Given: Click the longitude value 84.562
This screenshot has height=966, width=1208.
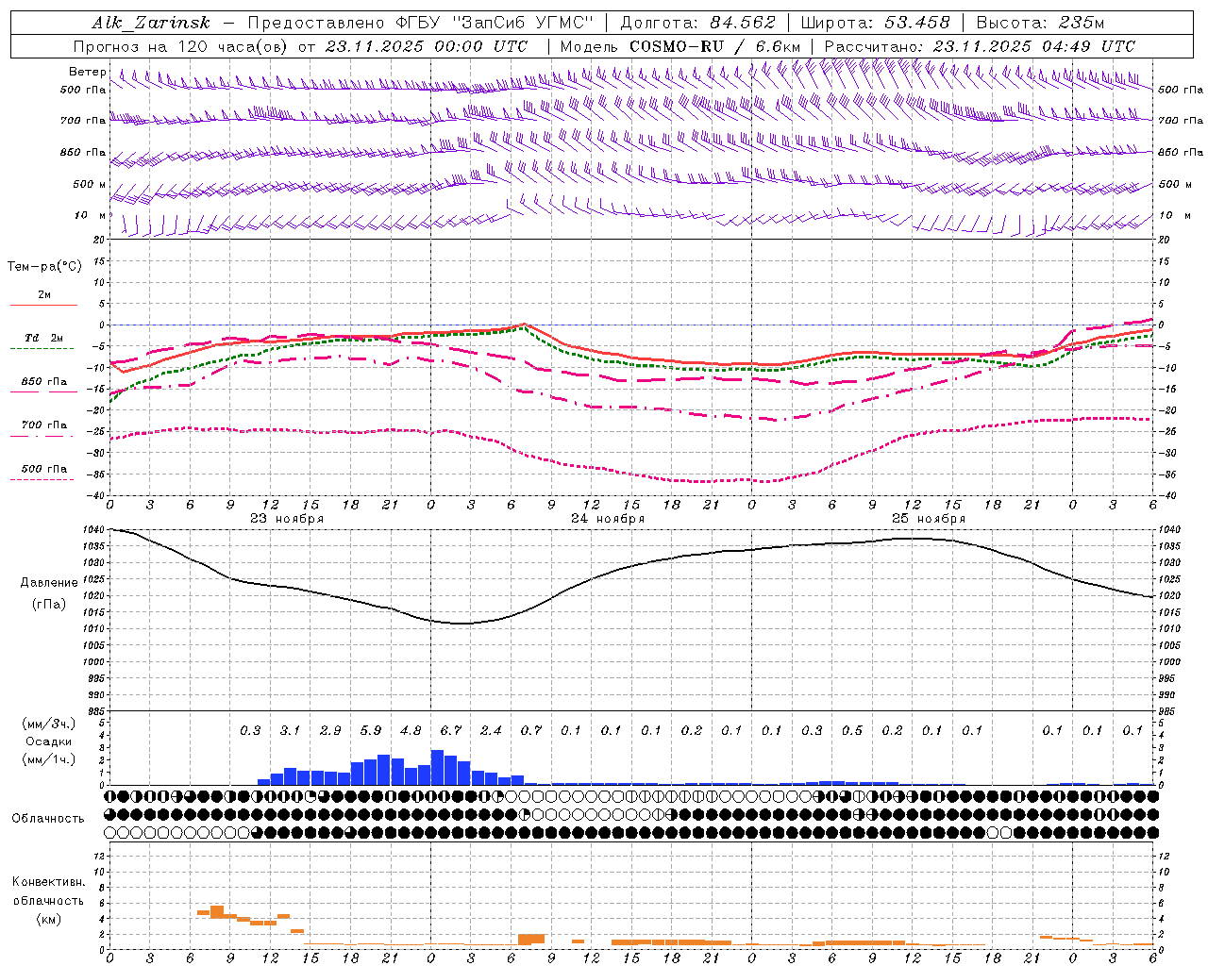Looking at the screenshot, I should click(x=743, y=23).
